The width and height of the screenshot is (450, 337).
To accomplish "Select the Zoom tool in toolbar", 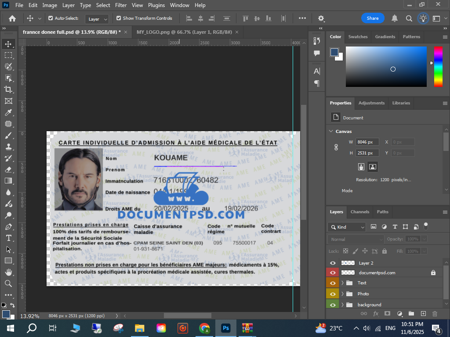I will (x=8, y=283).
